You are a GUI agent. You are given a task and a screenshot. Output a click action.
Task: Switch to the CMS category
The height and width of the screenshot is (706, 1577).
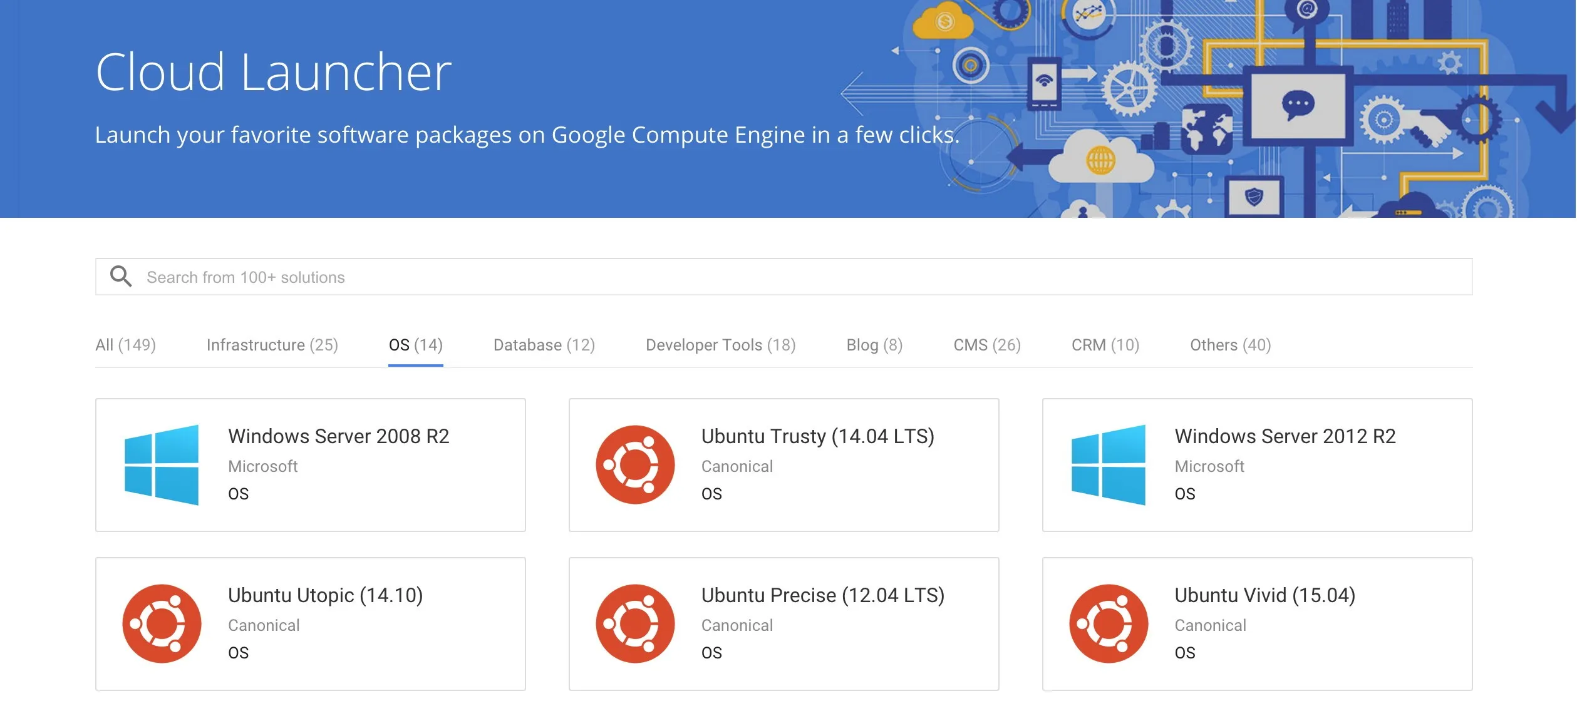click(986, 344)
